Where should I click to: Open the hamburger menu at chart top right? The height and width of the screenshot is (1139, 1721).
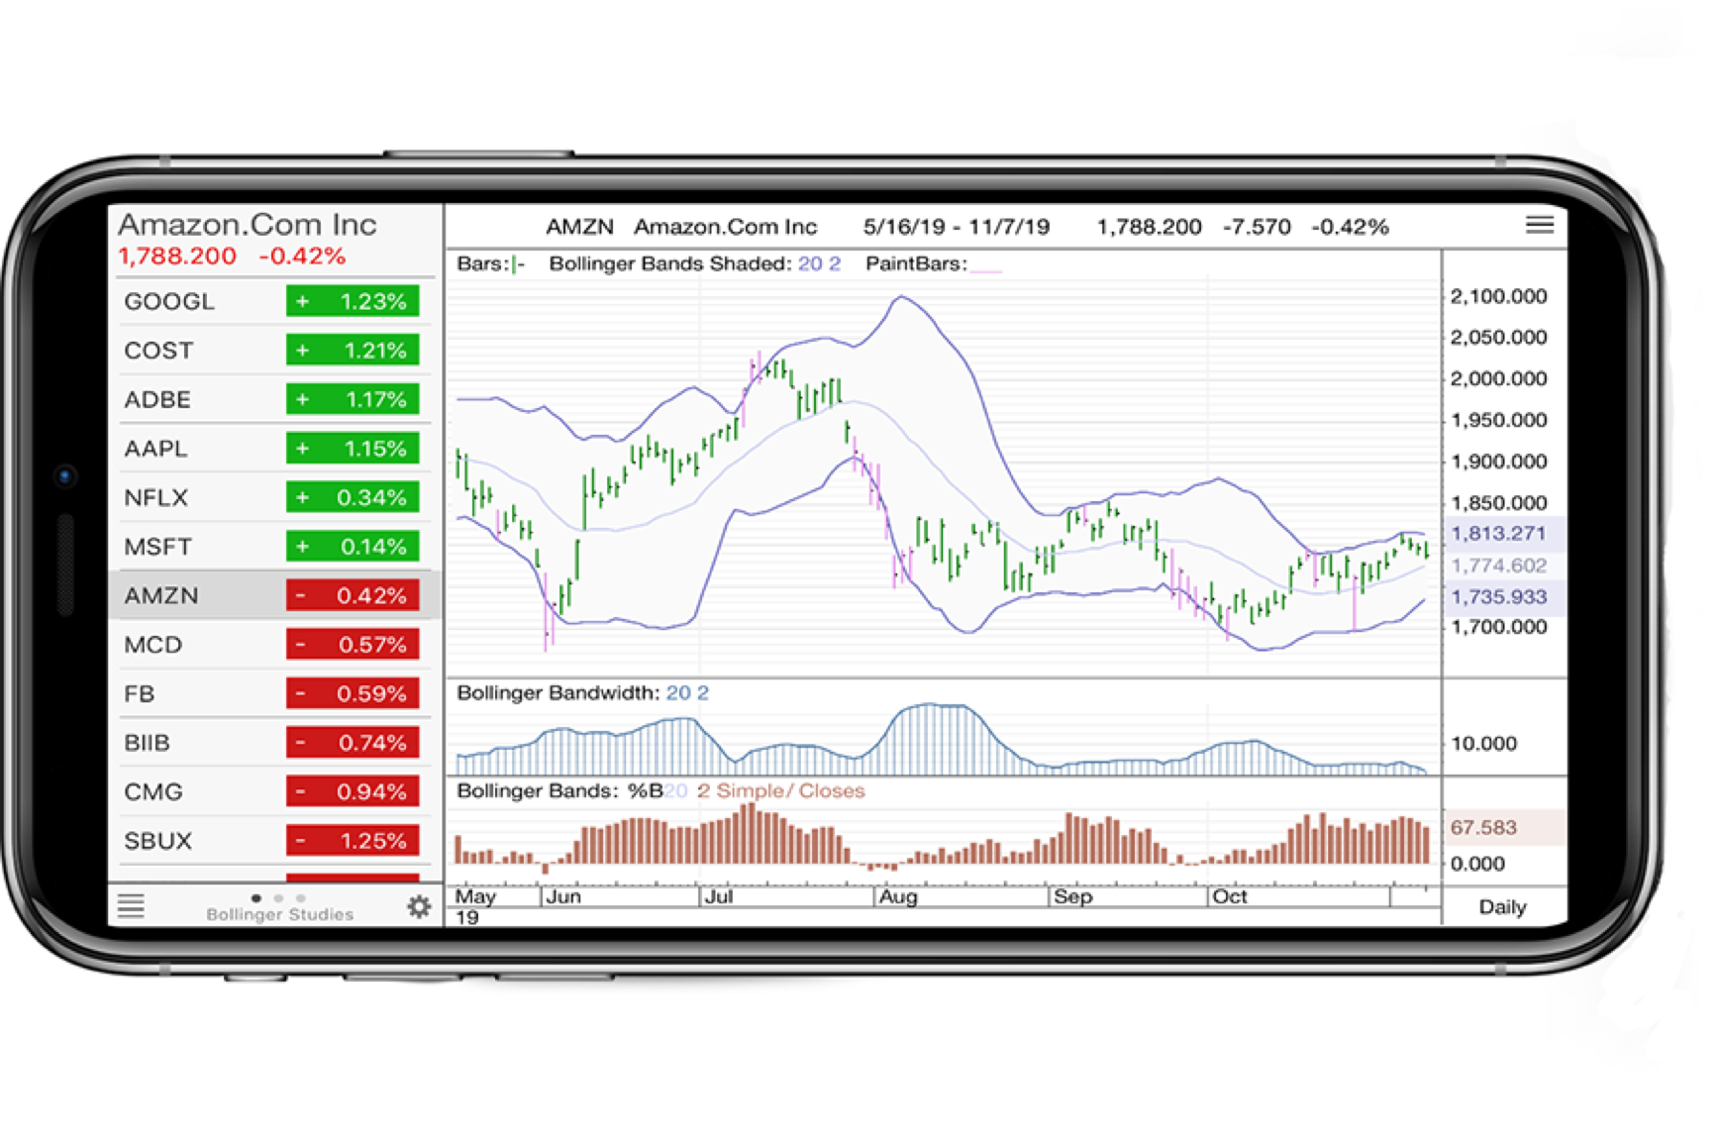(x=1539, y=225)
